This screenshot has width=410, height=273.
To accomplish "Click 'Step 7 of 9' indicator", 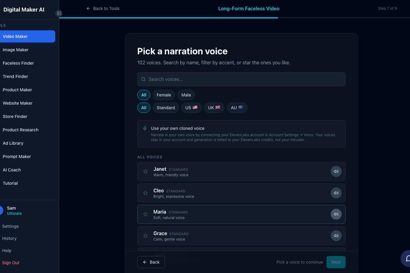I will [x=387, y=9].
